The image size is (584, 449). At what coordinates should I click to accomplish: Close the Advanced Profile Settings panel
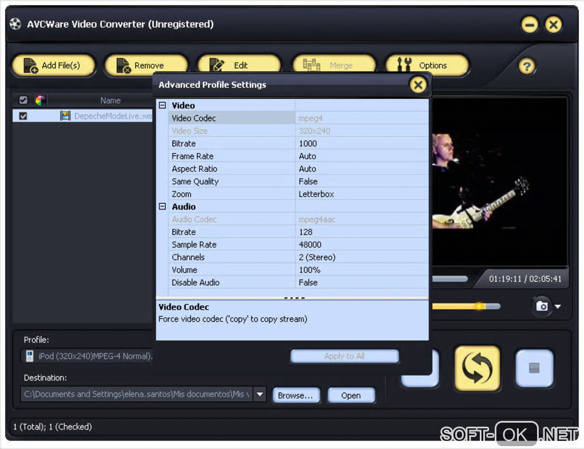pos(419,85)
